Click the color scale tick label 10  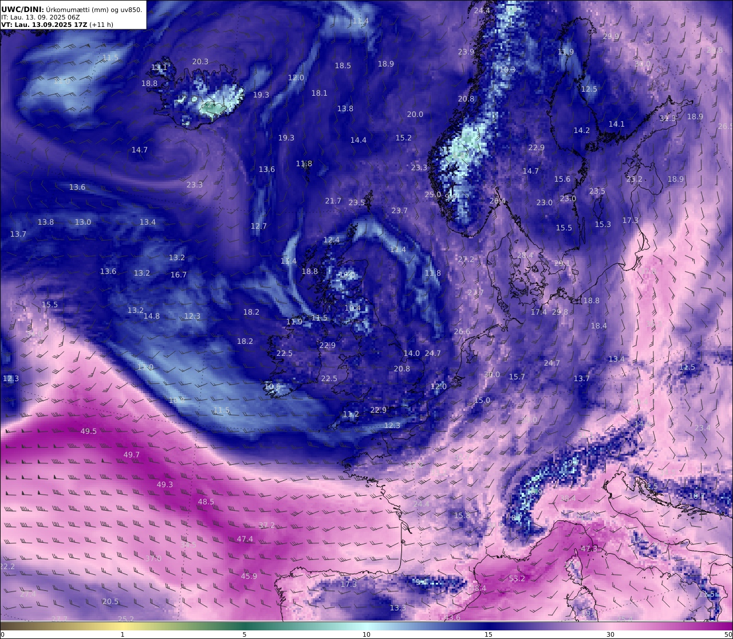[x=366, y=634]
